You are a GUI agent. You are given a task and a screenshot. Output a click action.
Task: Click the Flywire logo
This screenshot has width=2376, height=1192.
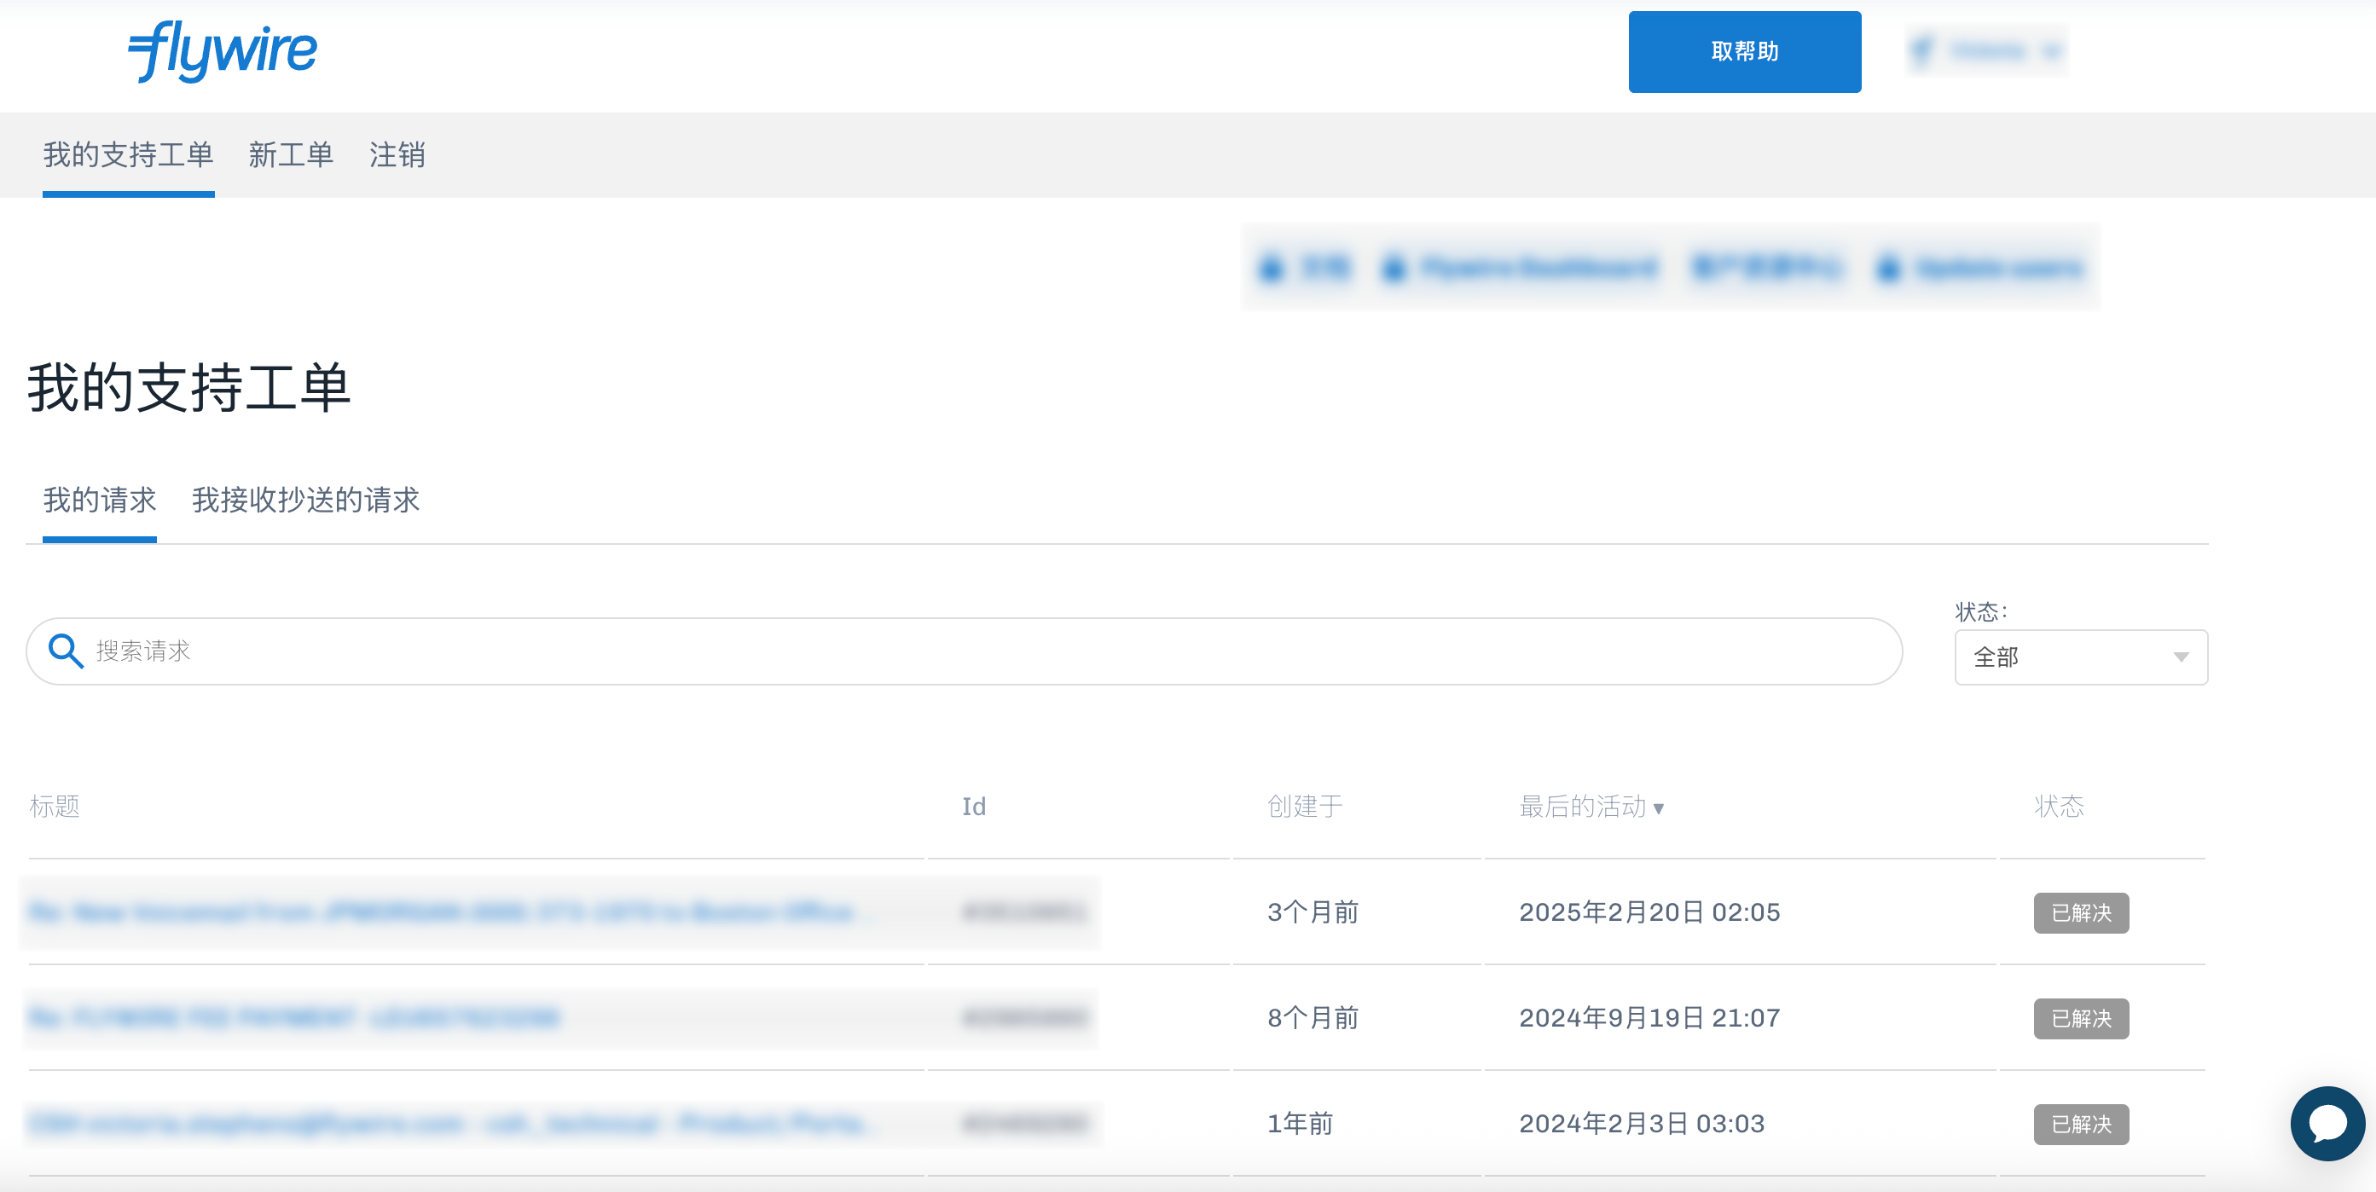point(223,52)
